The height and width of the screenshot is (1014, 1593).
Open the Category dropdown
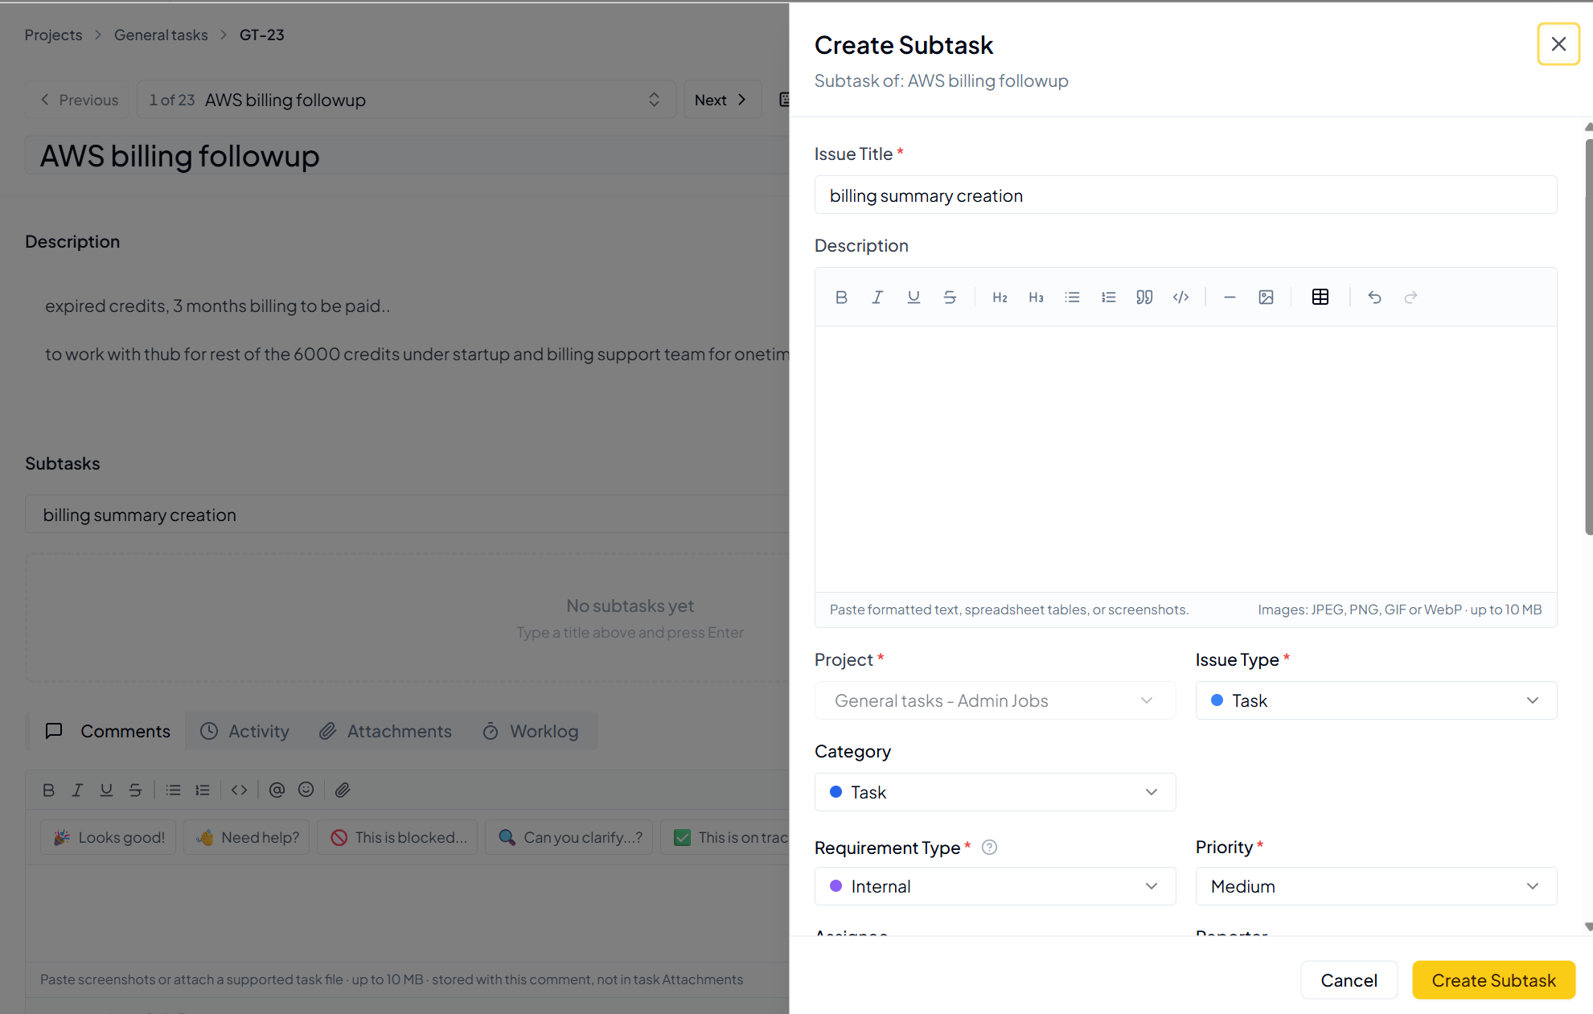[x=995, y=793]
